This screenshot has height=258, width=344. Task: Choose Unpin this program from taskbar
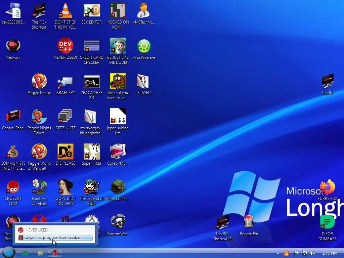(55, 238)
